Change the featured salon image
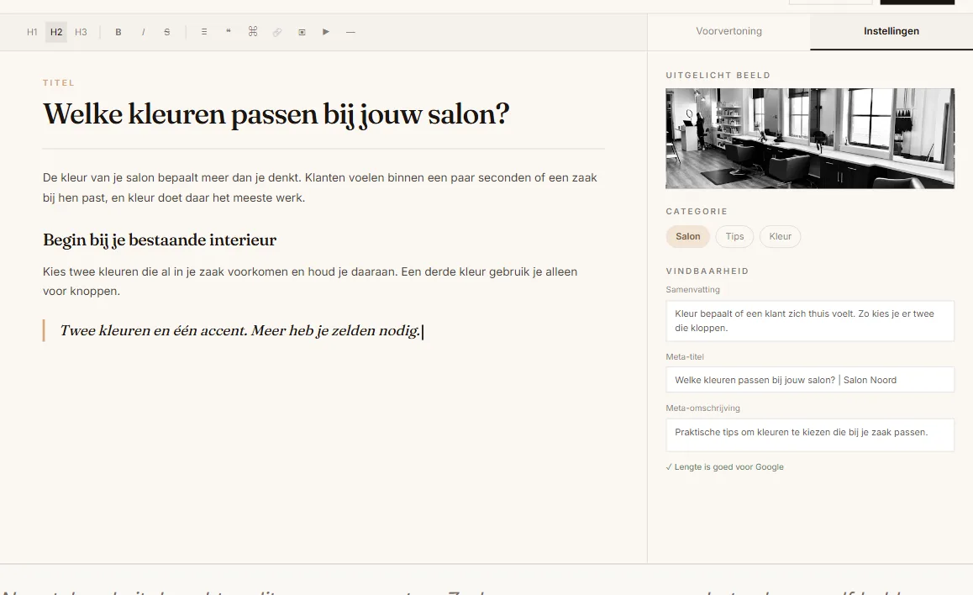Image resolution: width=973 pixels, height=595 pixels. tap(810, 139)
